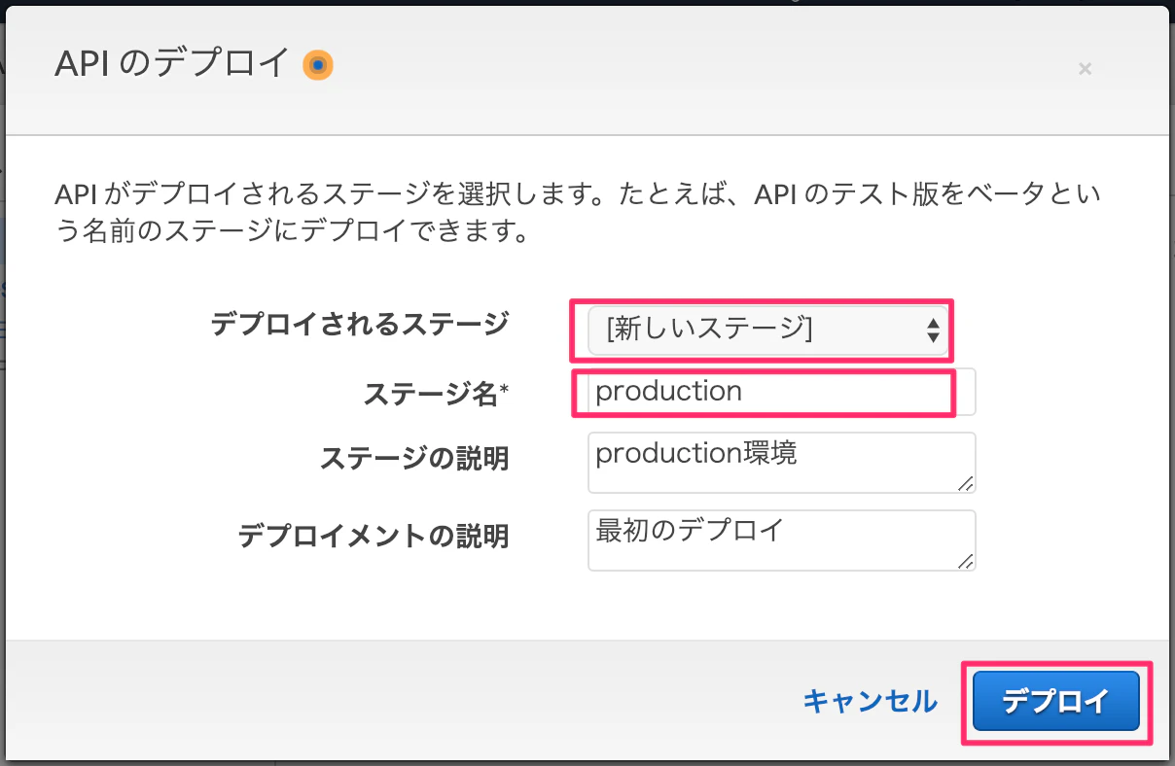Open the デプロイされるステージ dropdown

(767, 331)
